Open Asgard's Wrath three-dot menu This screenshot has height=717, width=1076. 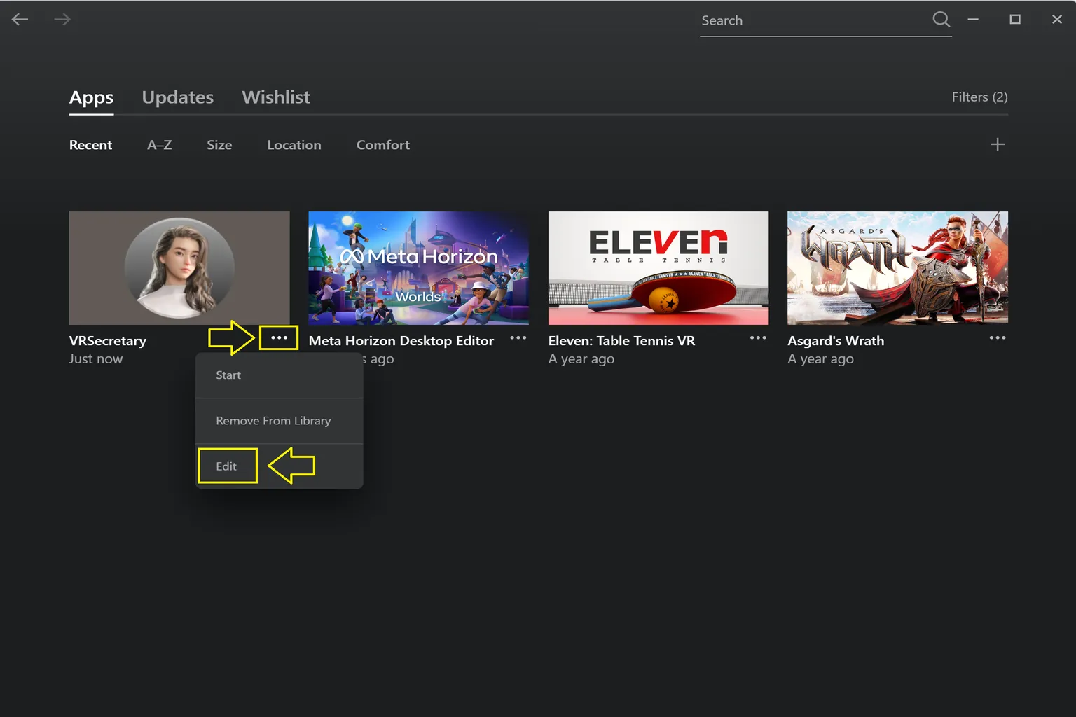coord(998,337)
